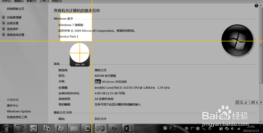The height and width of the screenshot is (133, 263).
Task: Open the 编辑(E) menu
Action: [19, 1]
